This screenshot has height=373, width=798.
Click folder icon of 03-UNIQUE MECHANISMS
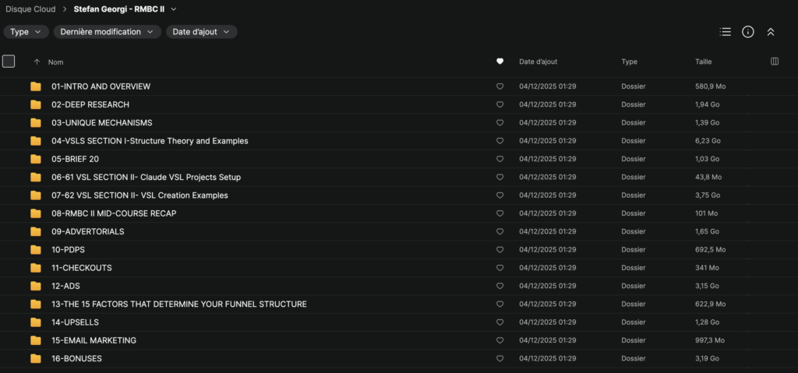tap(36, 122)
